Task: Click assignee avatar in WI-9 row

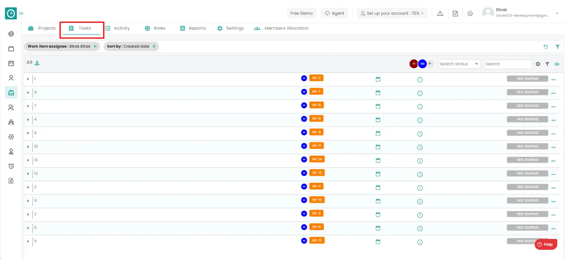Action: tap(304, 132)
